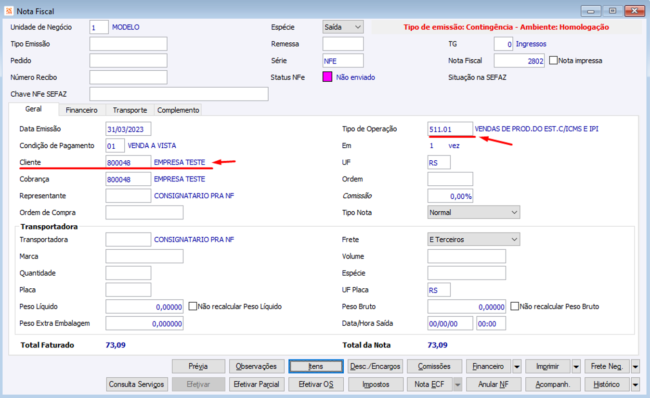Focus the Unidade de Negócio field
Screen dimensions: 650x398
(99, 27)
